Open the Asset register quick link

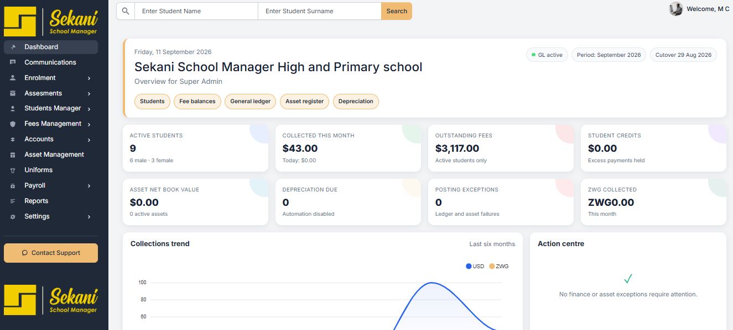[304, 102]
